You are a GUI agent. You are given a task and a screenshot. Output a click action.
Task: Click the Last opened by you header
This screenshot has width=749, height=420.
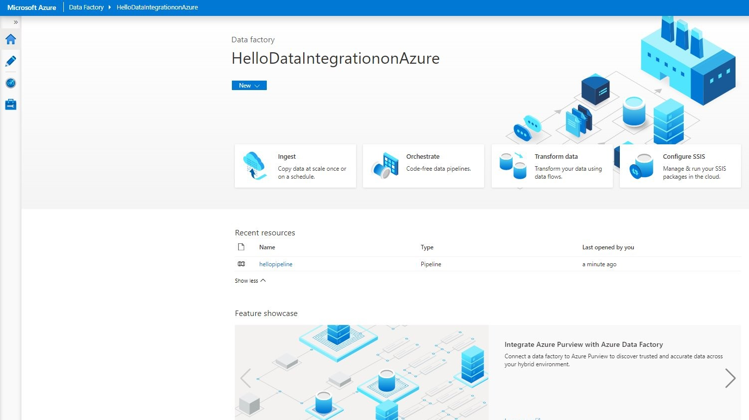click(x=608, y=247)
